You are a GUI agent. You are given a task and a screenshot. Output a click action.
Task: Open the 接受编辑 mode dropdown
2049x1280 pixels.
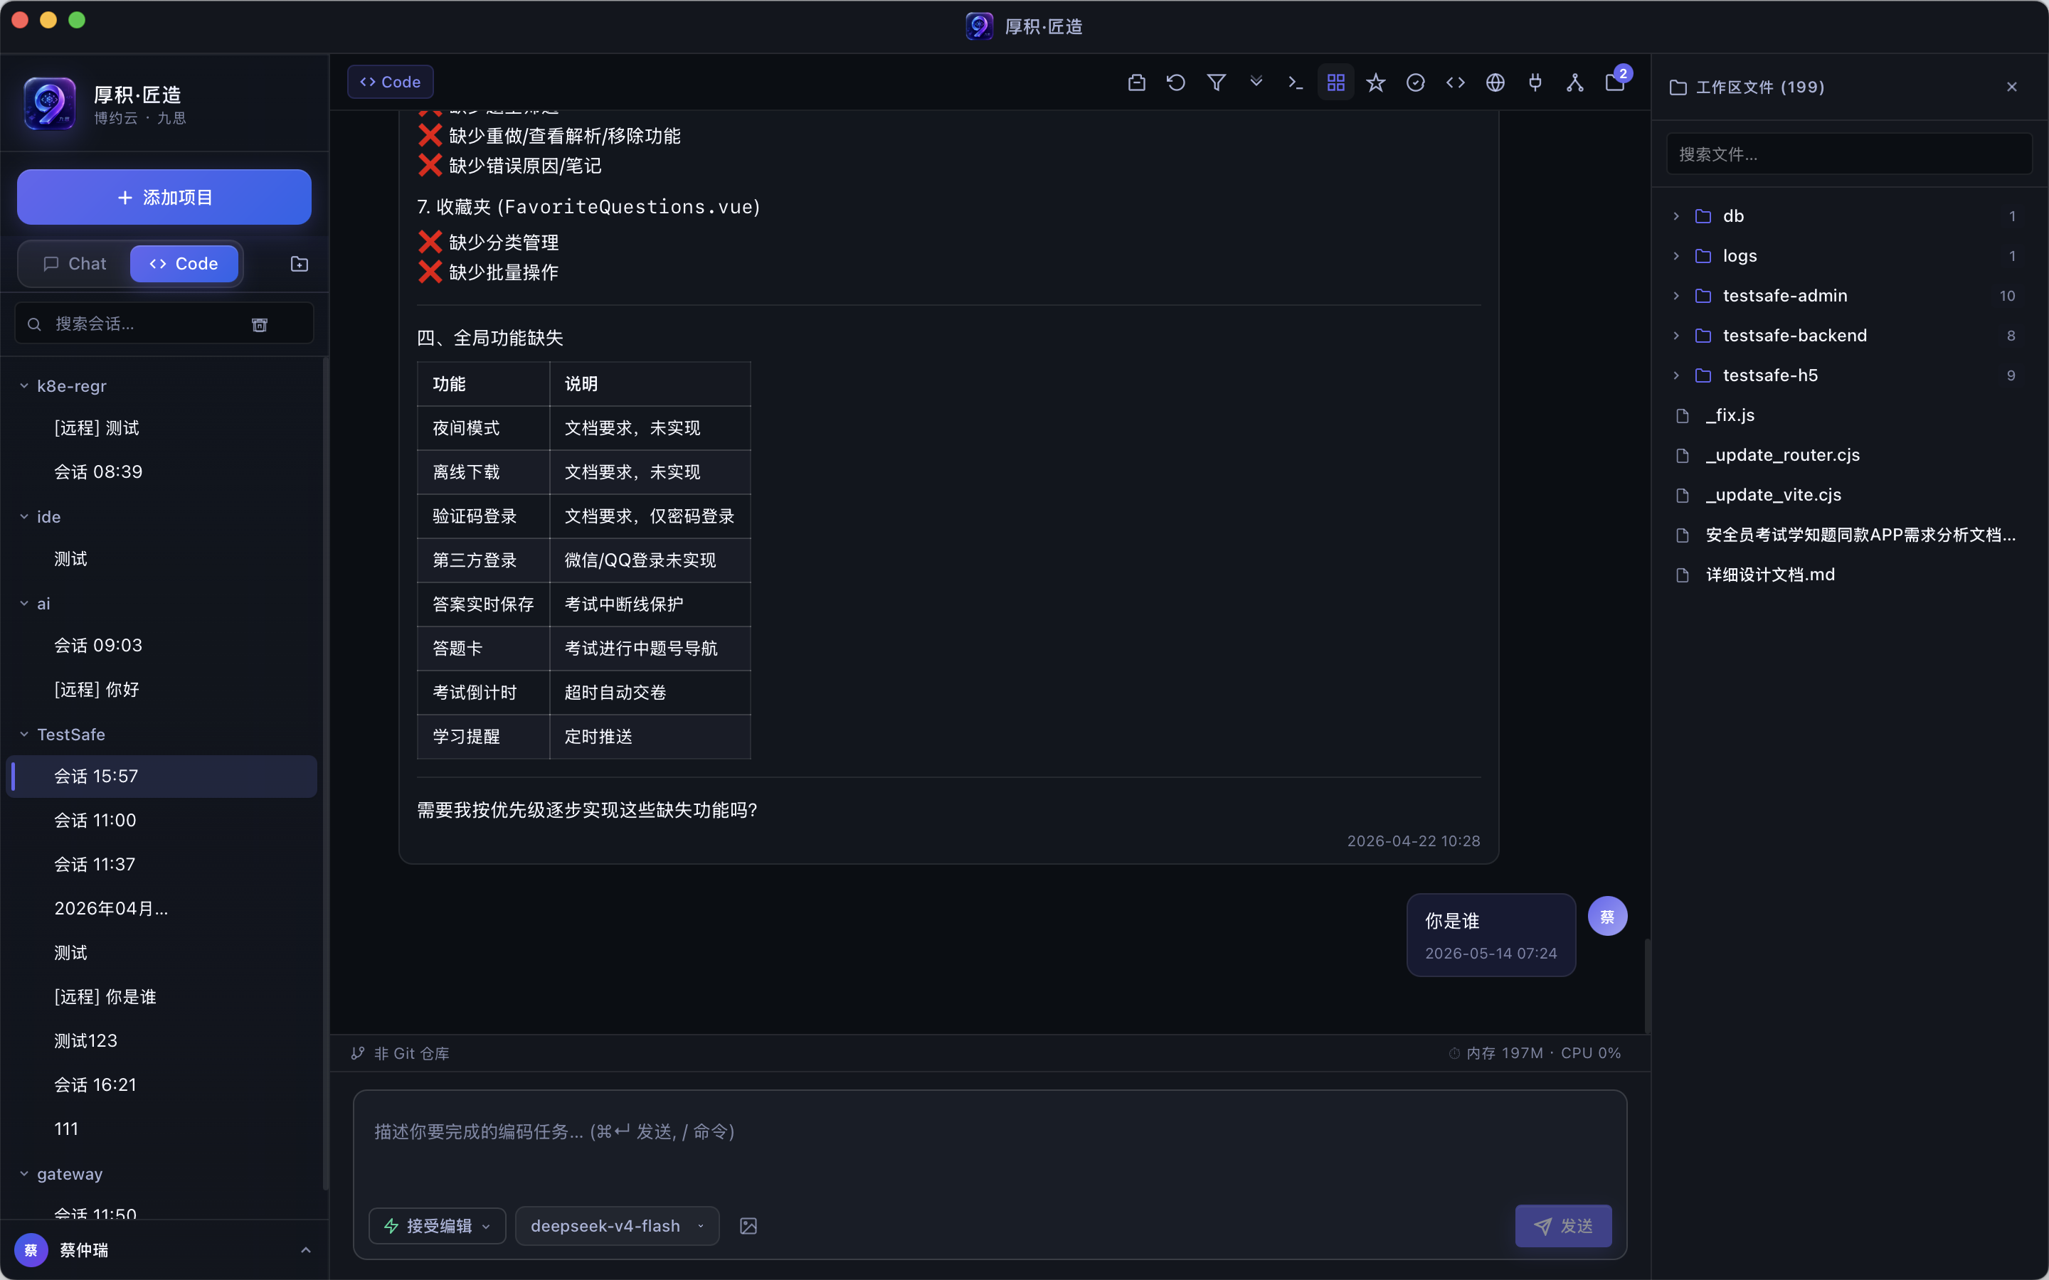(x=438, y=1226)
